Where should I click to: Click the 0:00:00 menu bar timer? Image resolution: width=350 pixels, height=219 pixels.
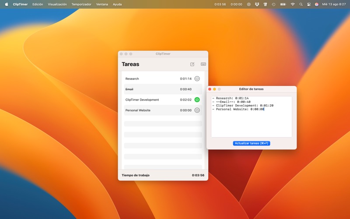[x=236, y=4]
